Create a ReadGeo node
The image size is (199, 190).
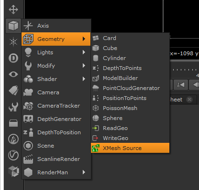pos(130,128)
